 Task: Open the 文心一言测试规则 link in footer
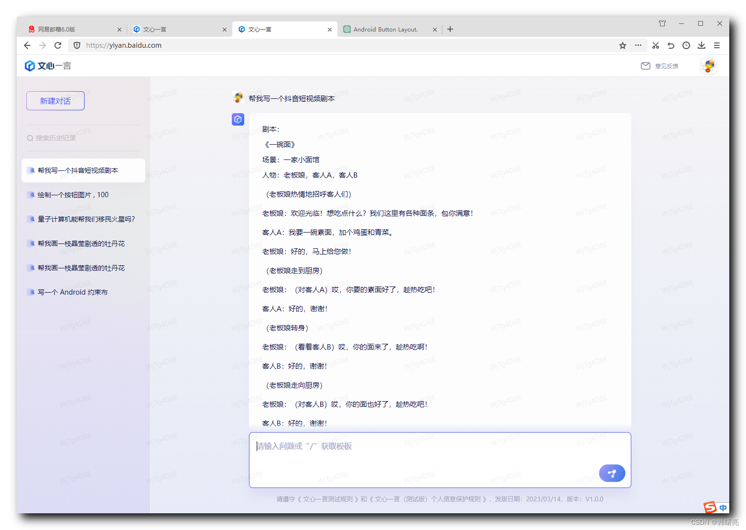[328, 499]
